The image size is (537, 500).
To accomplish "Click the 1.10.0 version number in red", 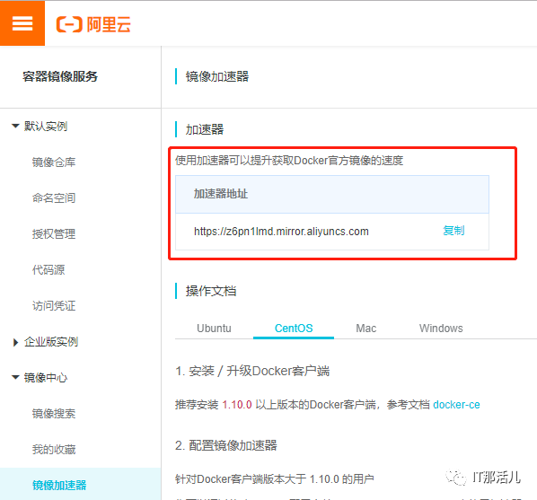I will pyautogui.click(x=237, y=405).
